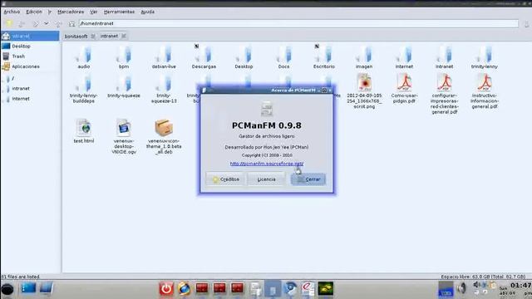Switch to the bonitasoft tab
Viewport: 532px width, 299px height.
[x=76, y=36]
